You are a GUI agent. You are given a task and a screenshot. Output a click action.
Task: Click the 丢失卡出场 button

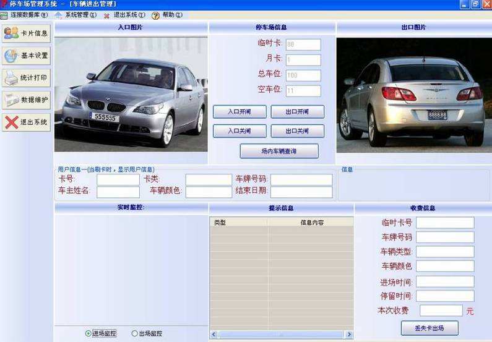tap(429, 328)
